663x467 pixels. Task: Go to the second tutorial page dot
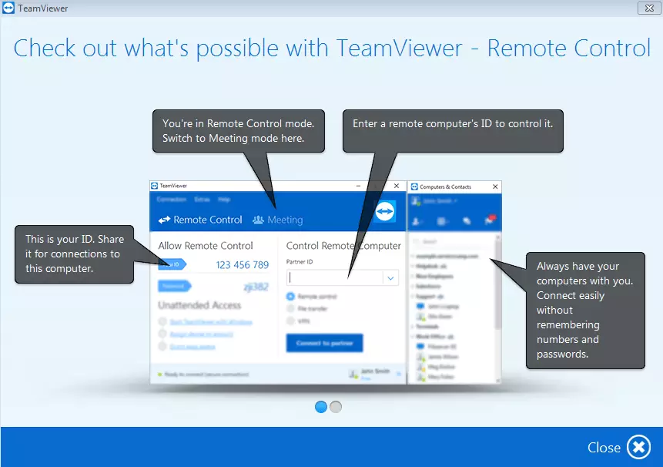336,407
